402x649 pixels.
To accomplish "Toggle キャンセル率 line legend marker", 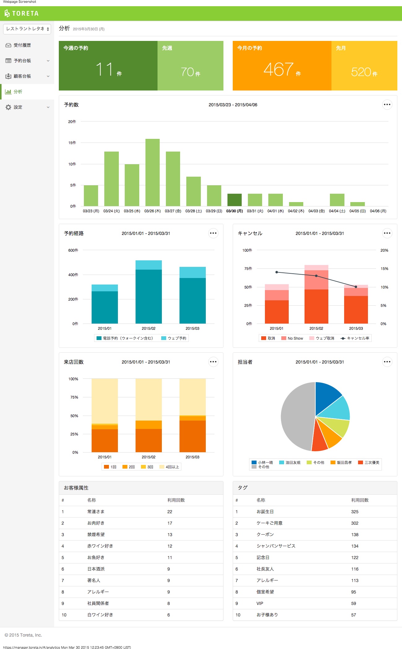I will tap(343, 338).
